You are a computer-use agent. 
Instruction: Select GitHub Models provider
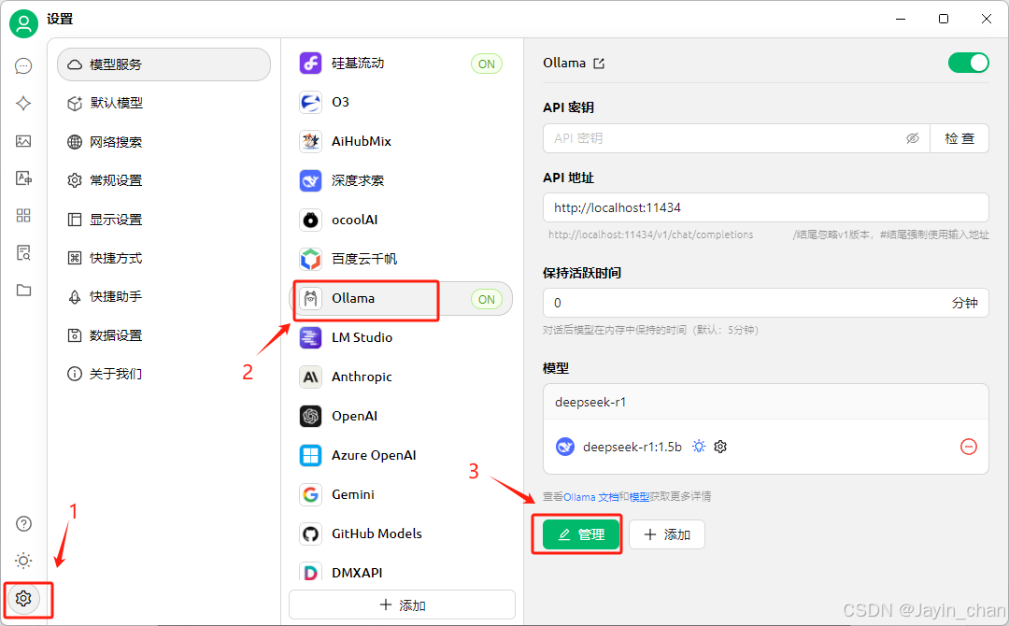401,534
